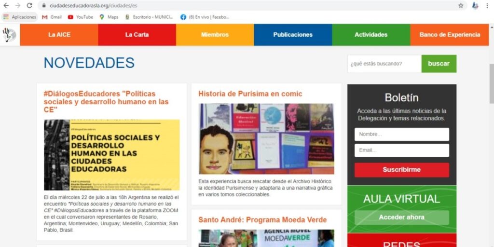Reload the page with the refresh icon
The width and height of the screenshot is (494, 247).
pos(29,5)
